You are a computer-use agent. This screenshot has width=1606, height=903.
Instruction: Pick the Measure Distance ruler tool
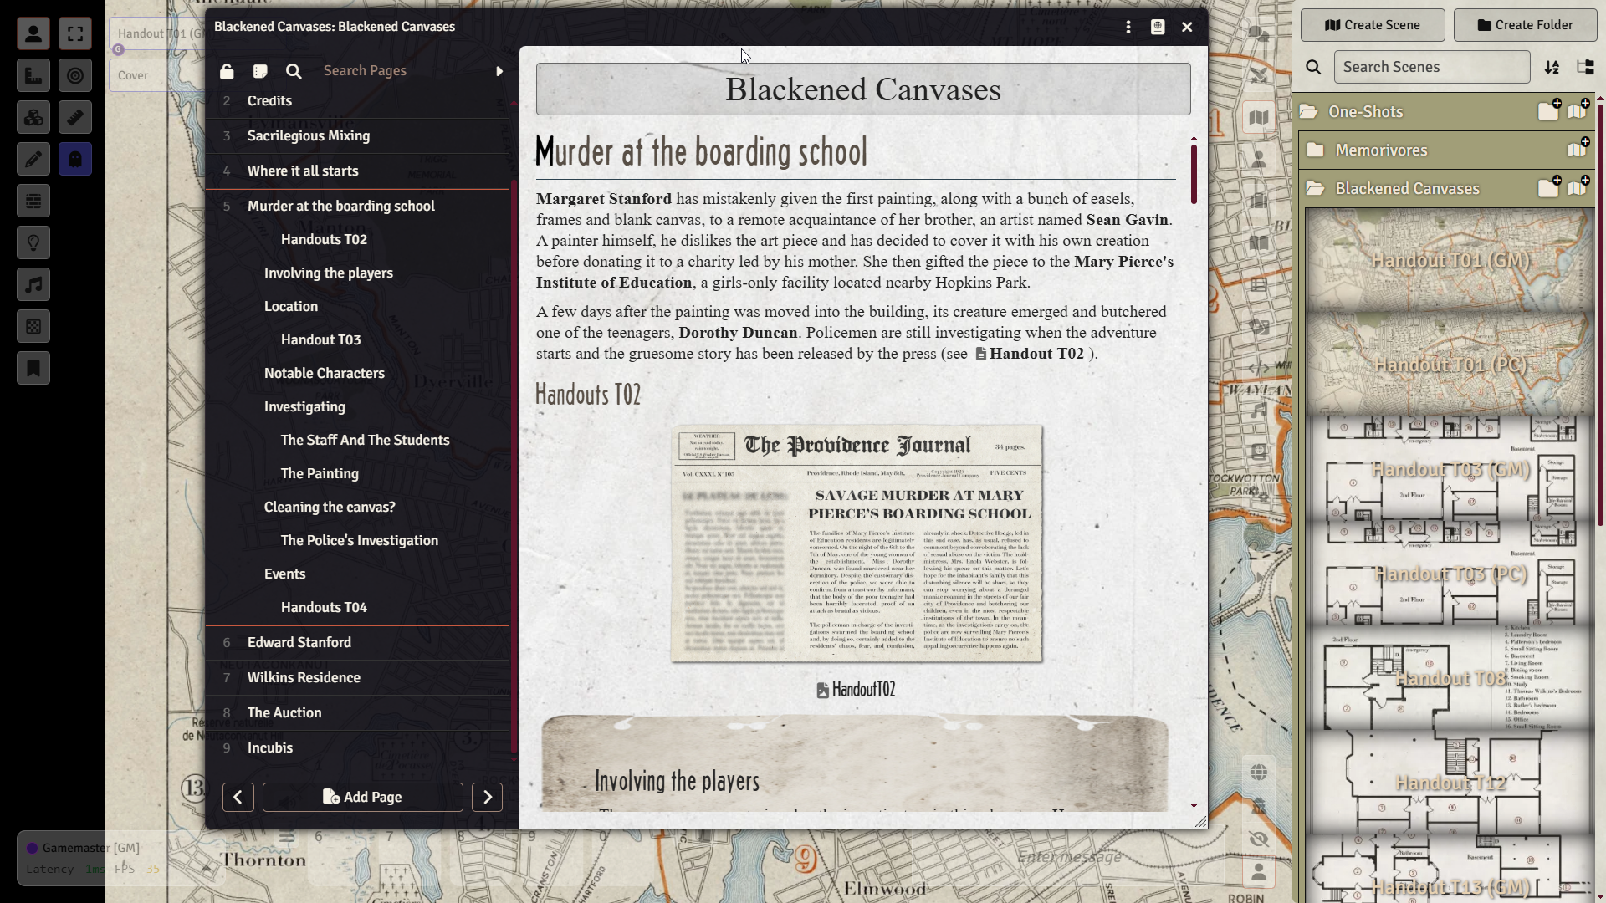(75, 117)
